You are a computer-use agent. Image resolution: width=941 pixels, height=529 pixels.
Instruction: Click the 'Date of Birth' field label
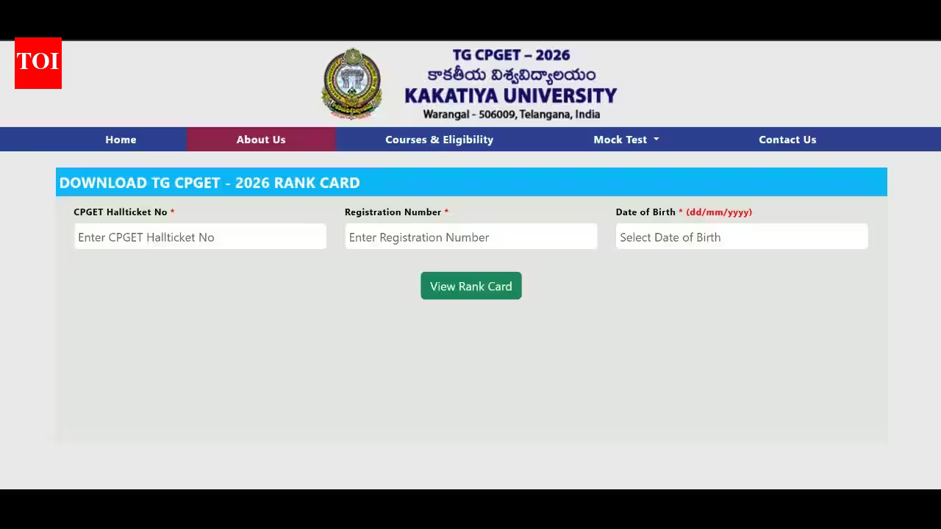tap(645, 212)
